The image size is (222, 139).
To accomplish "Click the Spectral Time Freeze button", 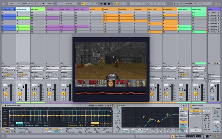I will 196,130.
